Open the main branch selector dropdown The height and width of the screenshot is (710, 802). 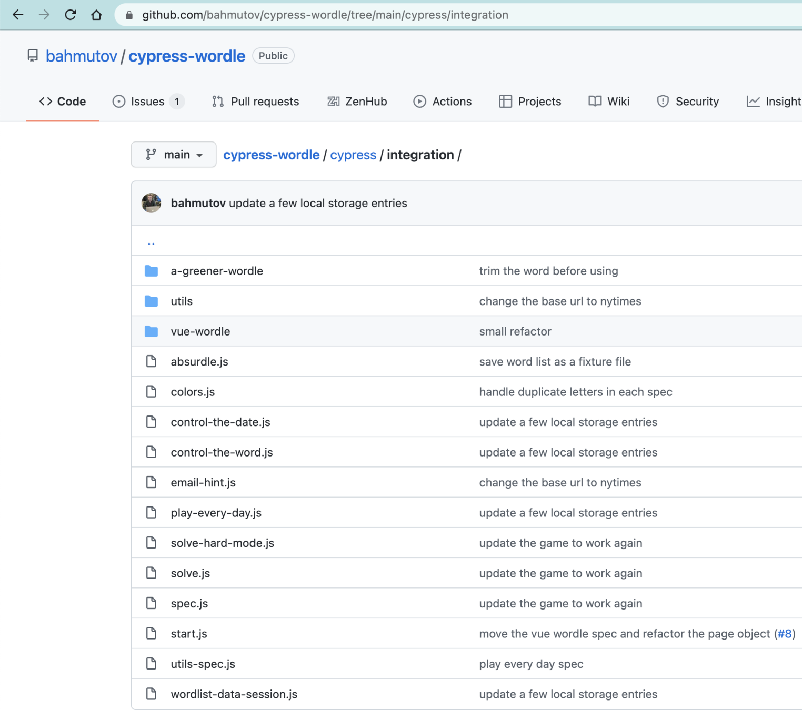(174, 155)
